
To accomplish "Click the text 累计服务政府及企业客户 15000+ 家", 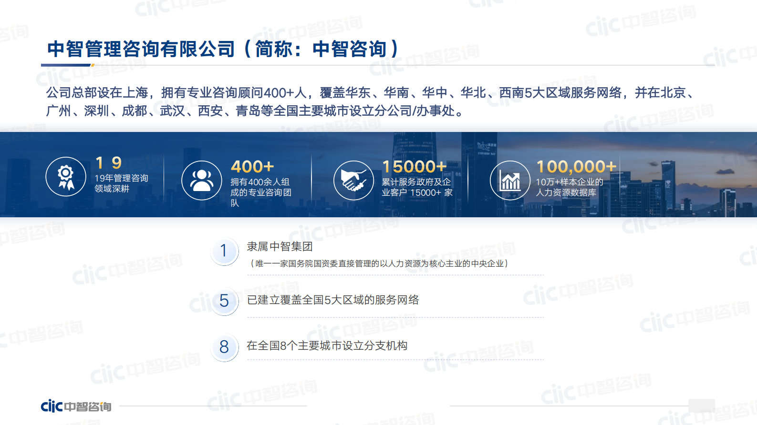I will (x=417, y=187).
